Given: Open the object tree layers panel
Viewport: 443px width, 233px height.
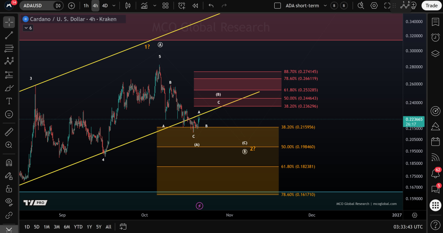Looking at the screenshot, I should coord(435,53).
